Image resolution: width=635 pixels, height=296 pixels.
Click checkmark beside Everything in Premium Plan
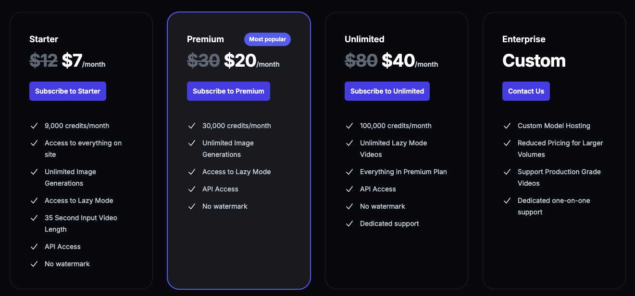click(349, 172)
